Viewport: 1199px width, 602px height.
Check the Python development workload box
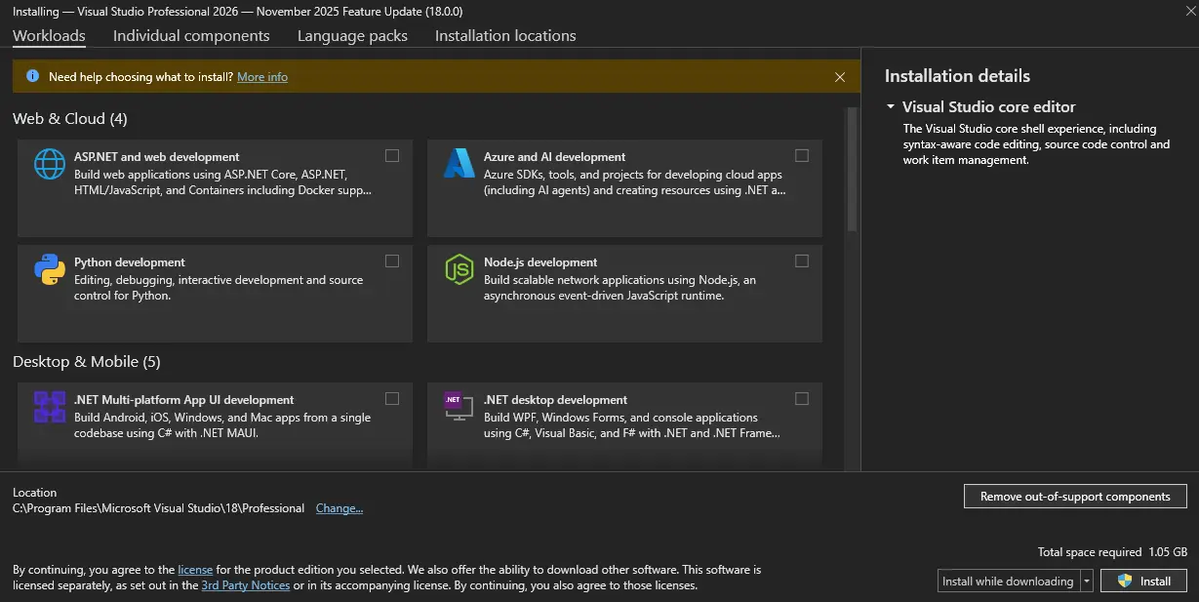tap(392, 261)
